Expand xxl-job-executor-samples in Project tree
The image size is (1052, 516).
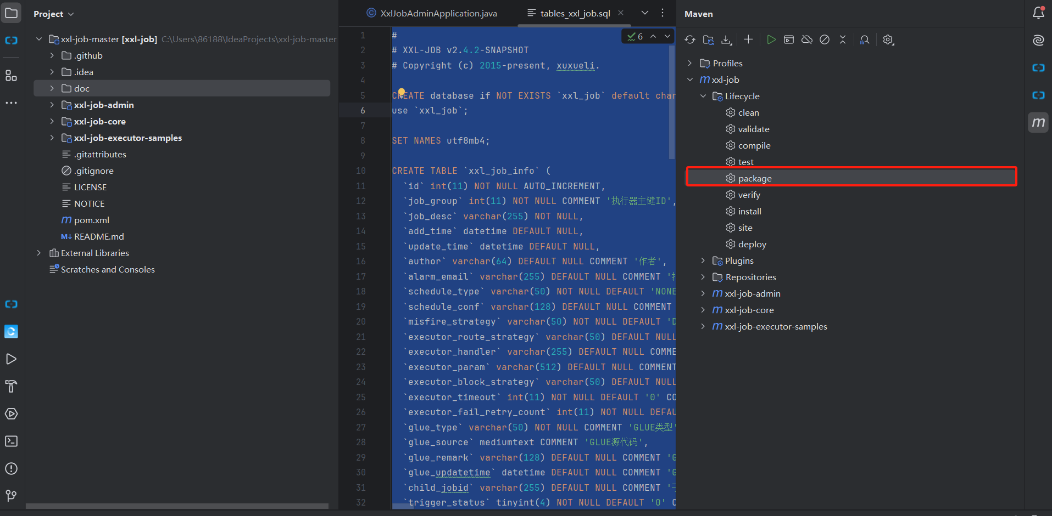(52, 138)
